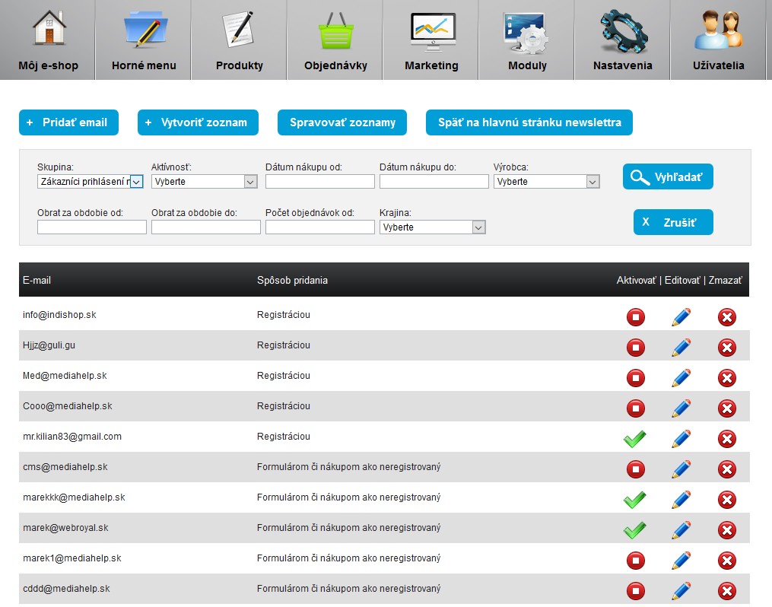Go to the Objednávky menu
Viewport: 772px width, 607px height.
(335, 40)
